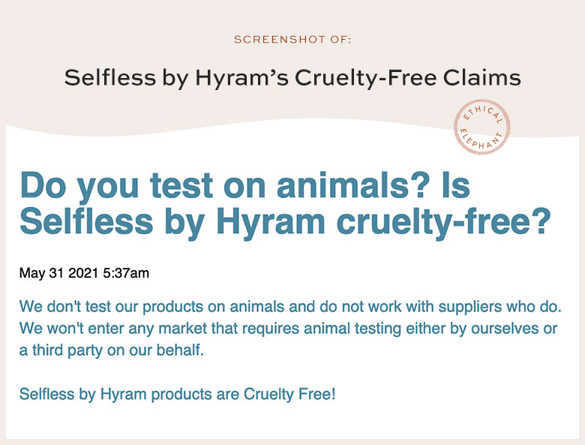Click the text "a third party on our behalf."
This screenshot has width=585, height=445.
[112, 350]
